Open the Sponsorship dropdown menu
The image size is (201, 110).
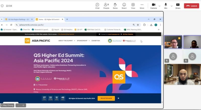click(83, 41)
